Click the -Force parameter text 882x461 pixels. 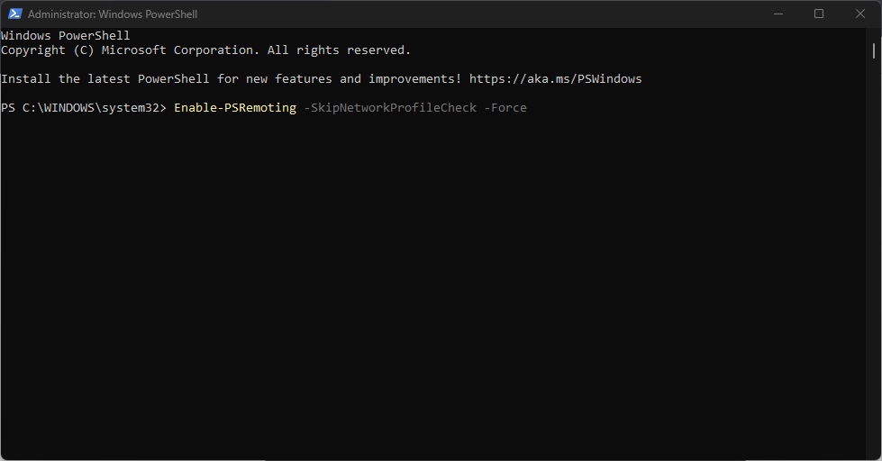pos(505,107)
